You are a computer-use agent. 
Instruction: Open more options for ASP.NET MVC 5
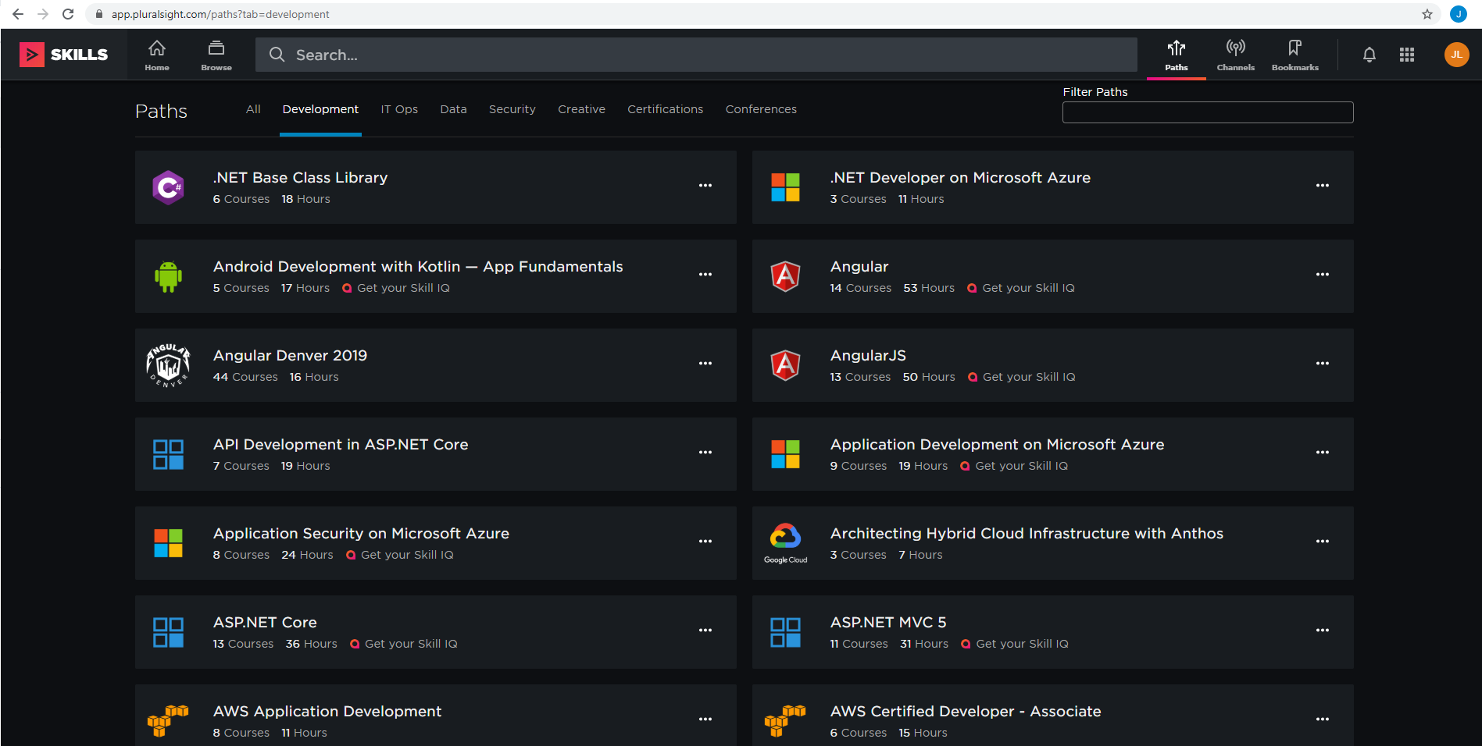1323,631
